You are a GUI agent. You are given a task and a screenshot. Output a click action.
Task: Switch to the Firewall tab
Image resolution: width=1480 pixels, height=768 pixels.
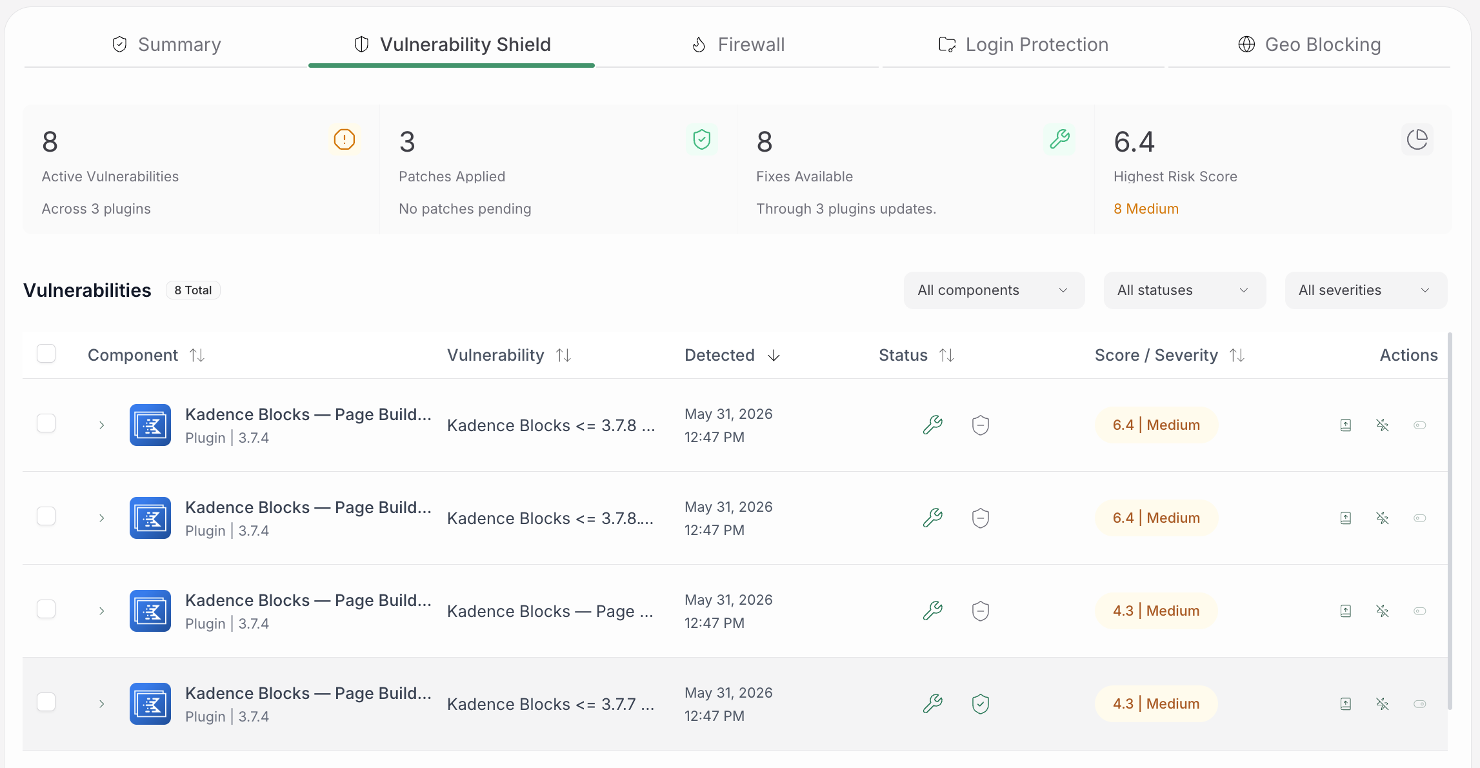[x=737, y=45]
